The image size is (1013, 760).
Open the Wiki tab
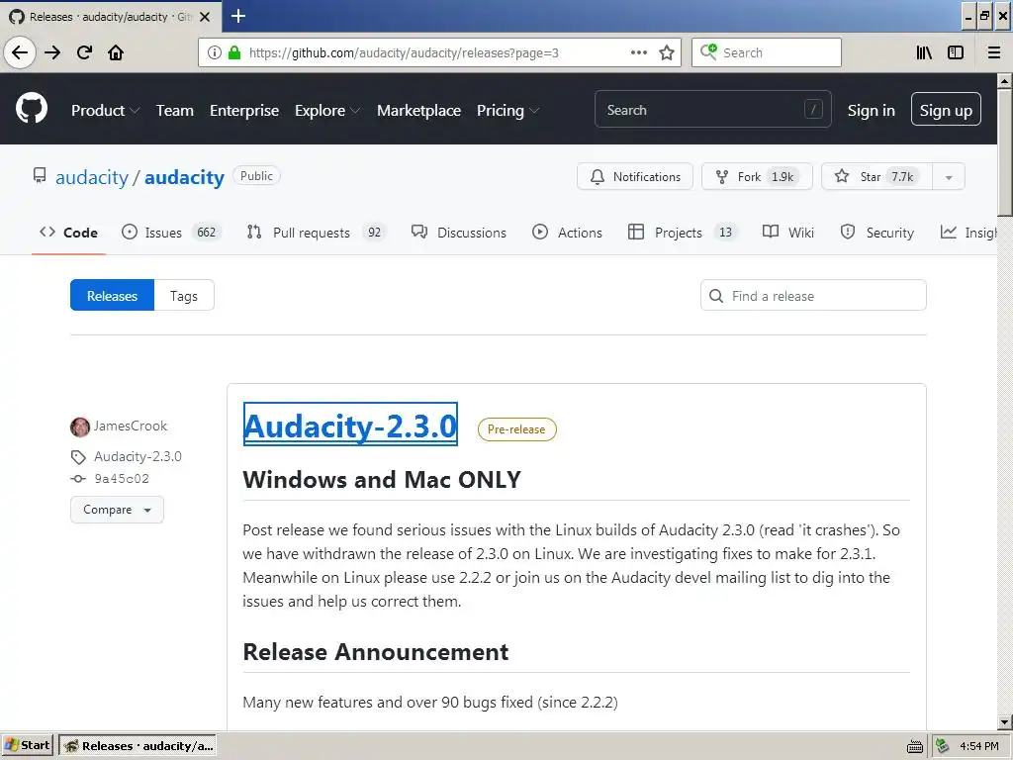pos(788,233)
